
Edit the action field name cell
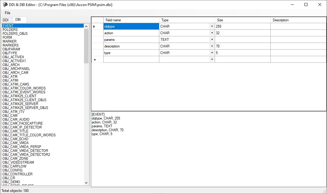click(x=131, y=33)
